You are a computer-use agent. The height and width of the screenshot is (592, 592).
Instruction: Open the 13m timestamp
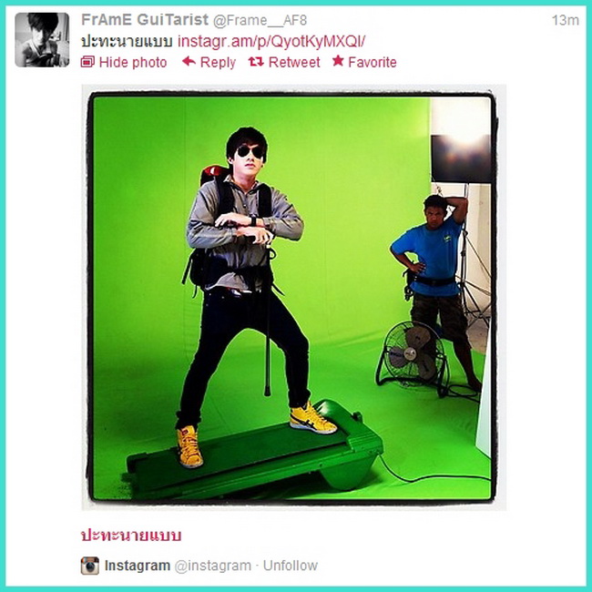point(566,20)
